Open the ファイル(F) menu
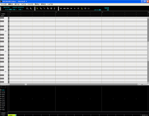This screenshot has height=116, width=149. 4,4
